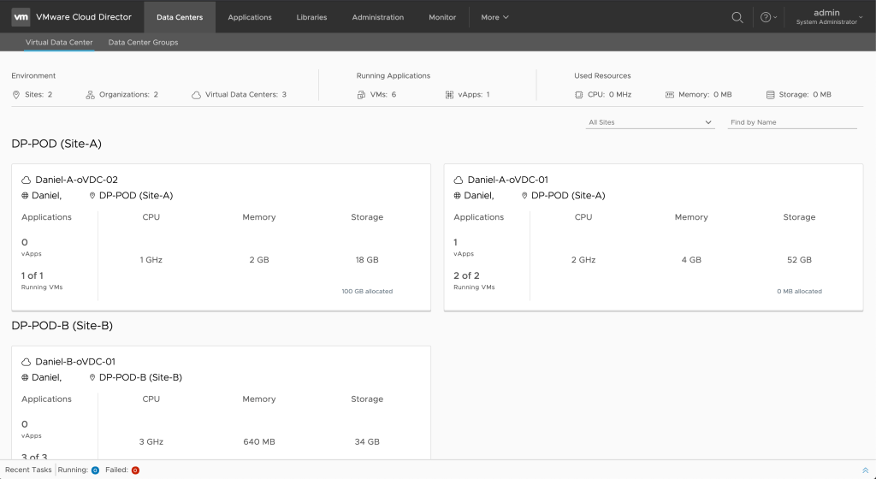Open the search magnifier icon
This screenshot has height=479, width=876.
click(x=737, y=17)
